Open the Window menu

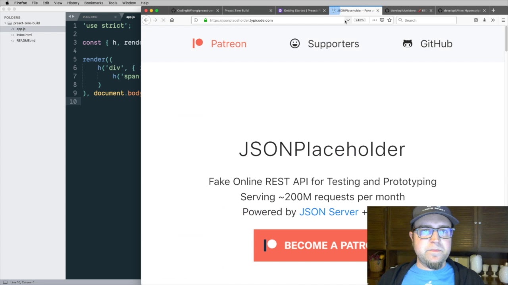(129, 3)
